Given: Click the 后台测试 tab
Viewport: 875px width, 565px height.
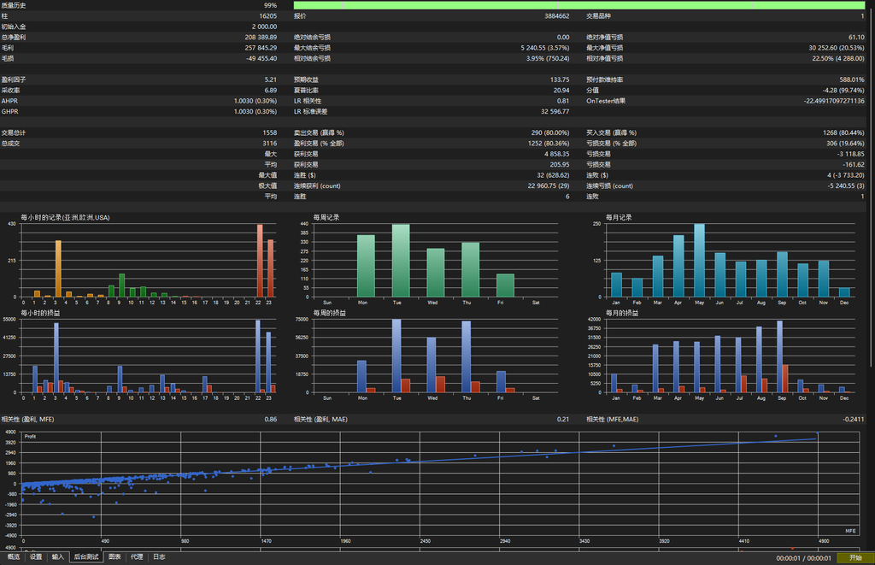Looking at the screenshot, I should [x=86, y=556].
